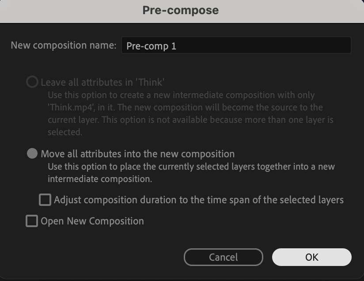Screen dimensions: 364x281
Task: Click the Pre-compose dialog title
Action: coord(180,10)
